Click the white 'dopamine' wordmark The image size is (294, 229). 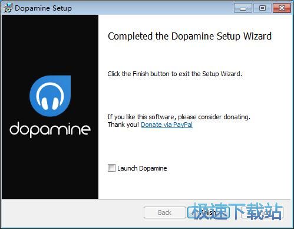click(x=50, y=129)
